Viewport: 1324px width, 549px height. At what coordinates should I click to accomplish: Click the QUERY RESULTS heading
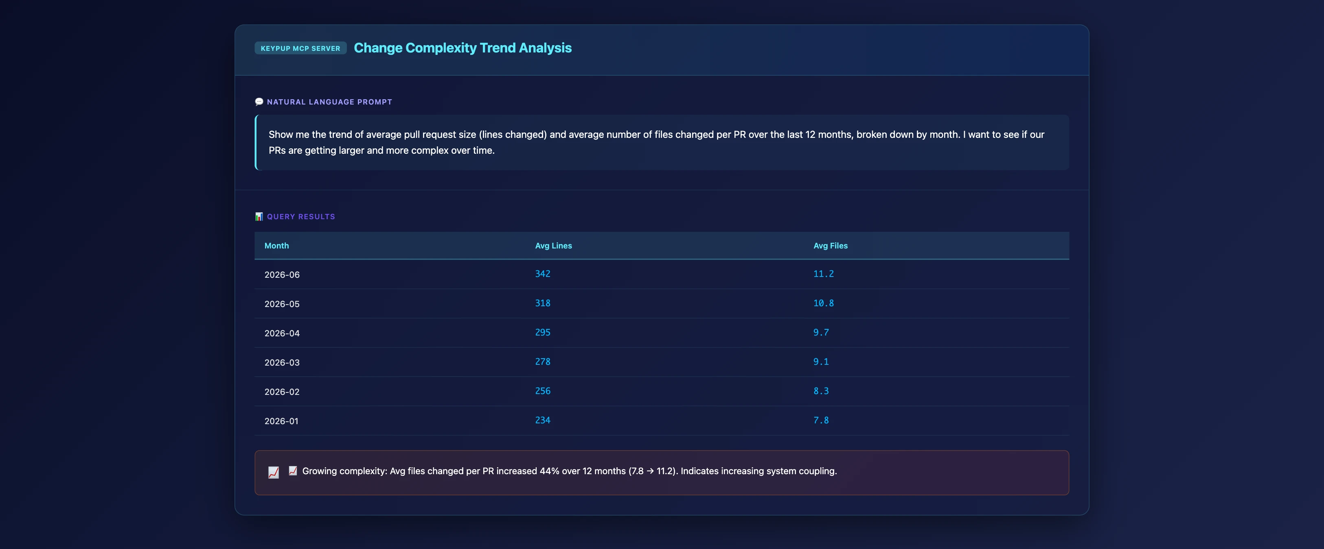click(301, 216)
